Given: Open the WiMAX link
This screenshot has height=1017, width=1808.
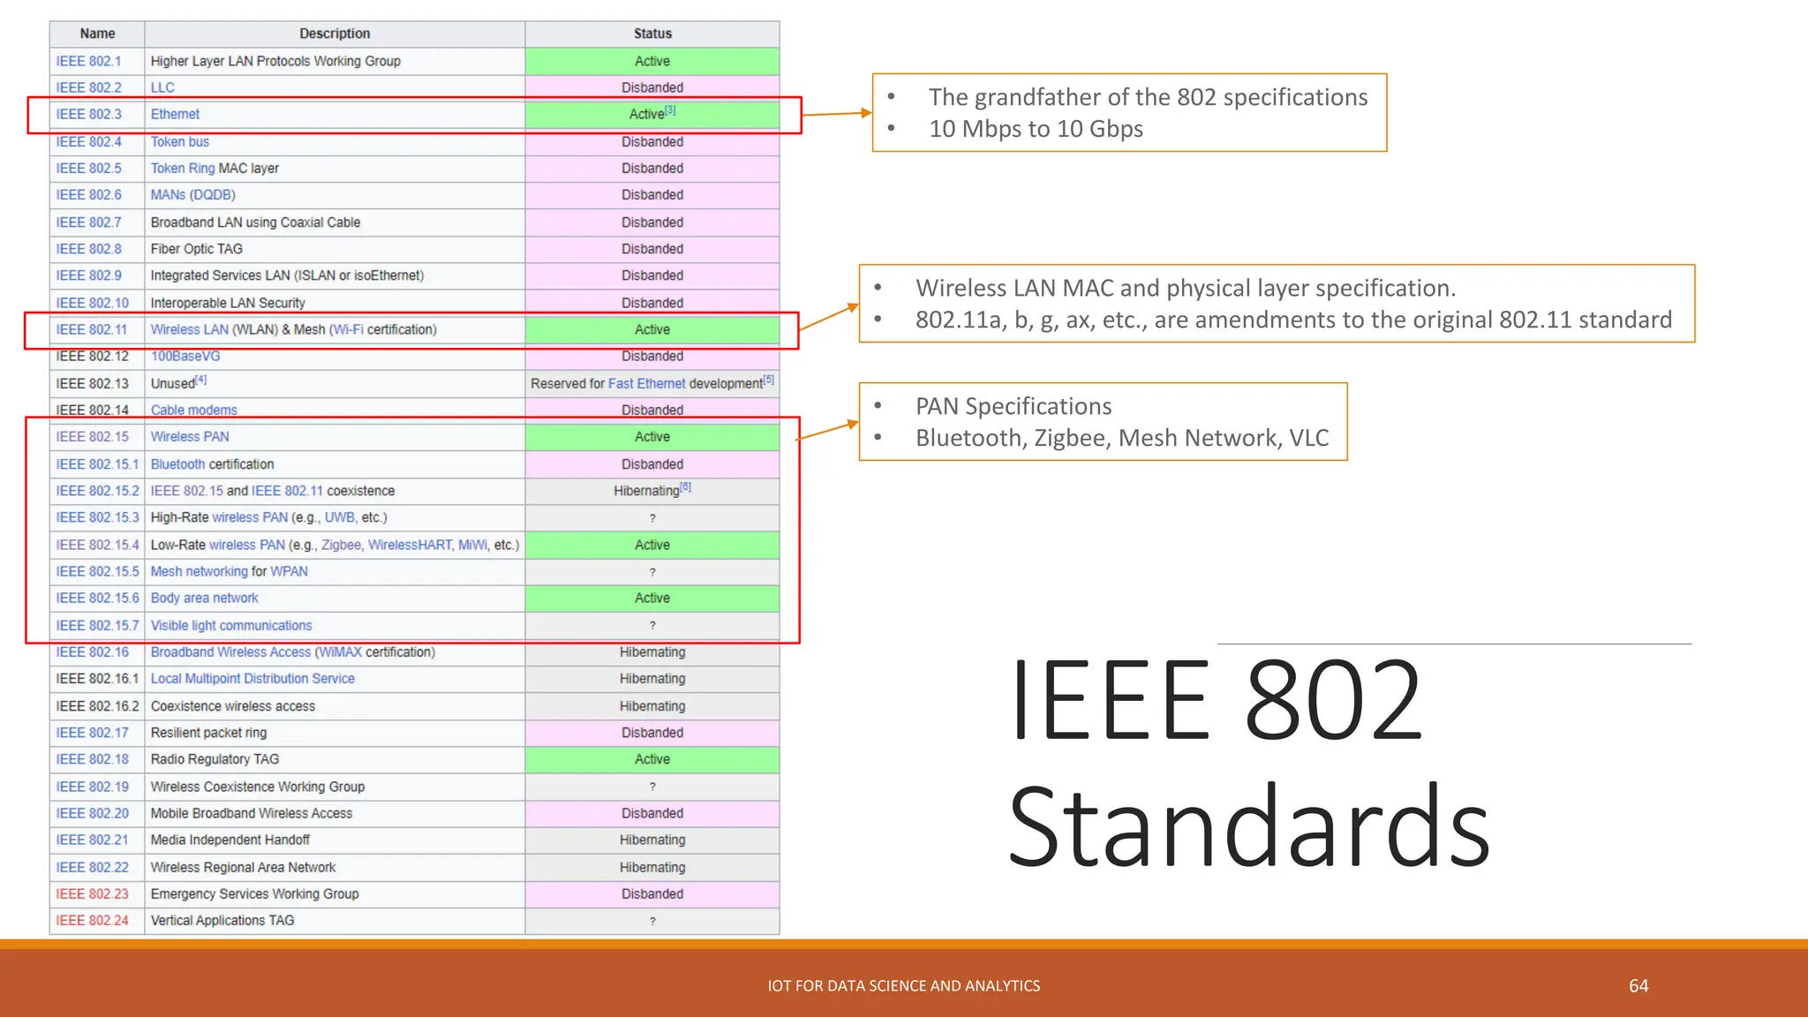Looking at the screenshot, I should click(x=341, y=652).
